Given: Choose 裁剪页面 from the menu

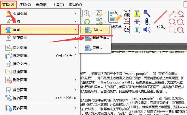Looking at the screenshot, I should coord(41,90).
